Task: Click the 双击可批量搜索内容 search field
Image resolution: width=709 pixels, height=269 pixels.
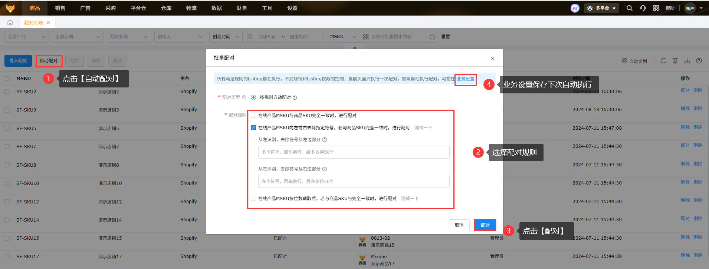Action: point(399,37)
